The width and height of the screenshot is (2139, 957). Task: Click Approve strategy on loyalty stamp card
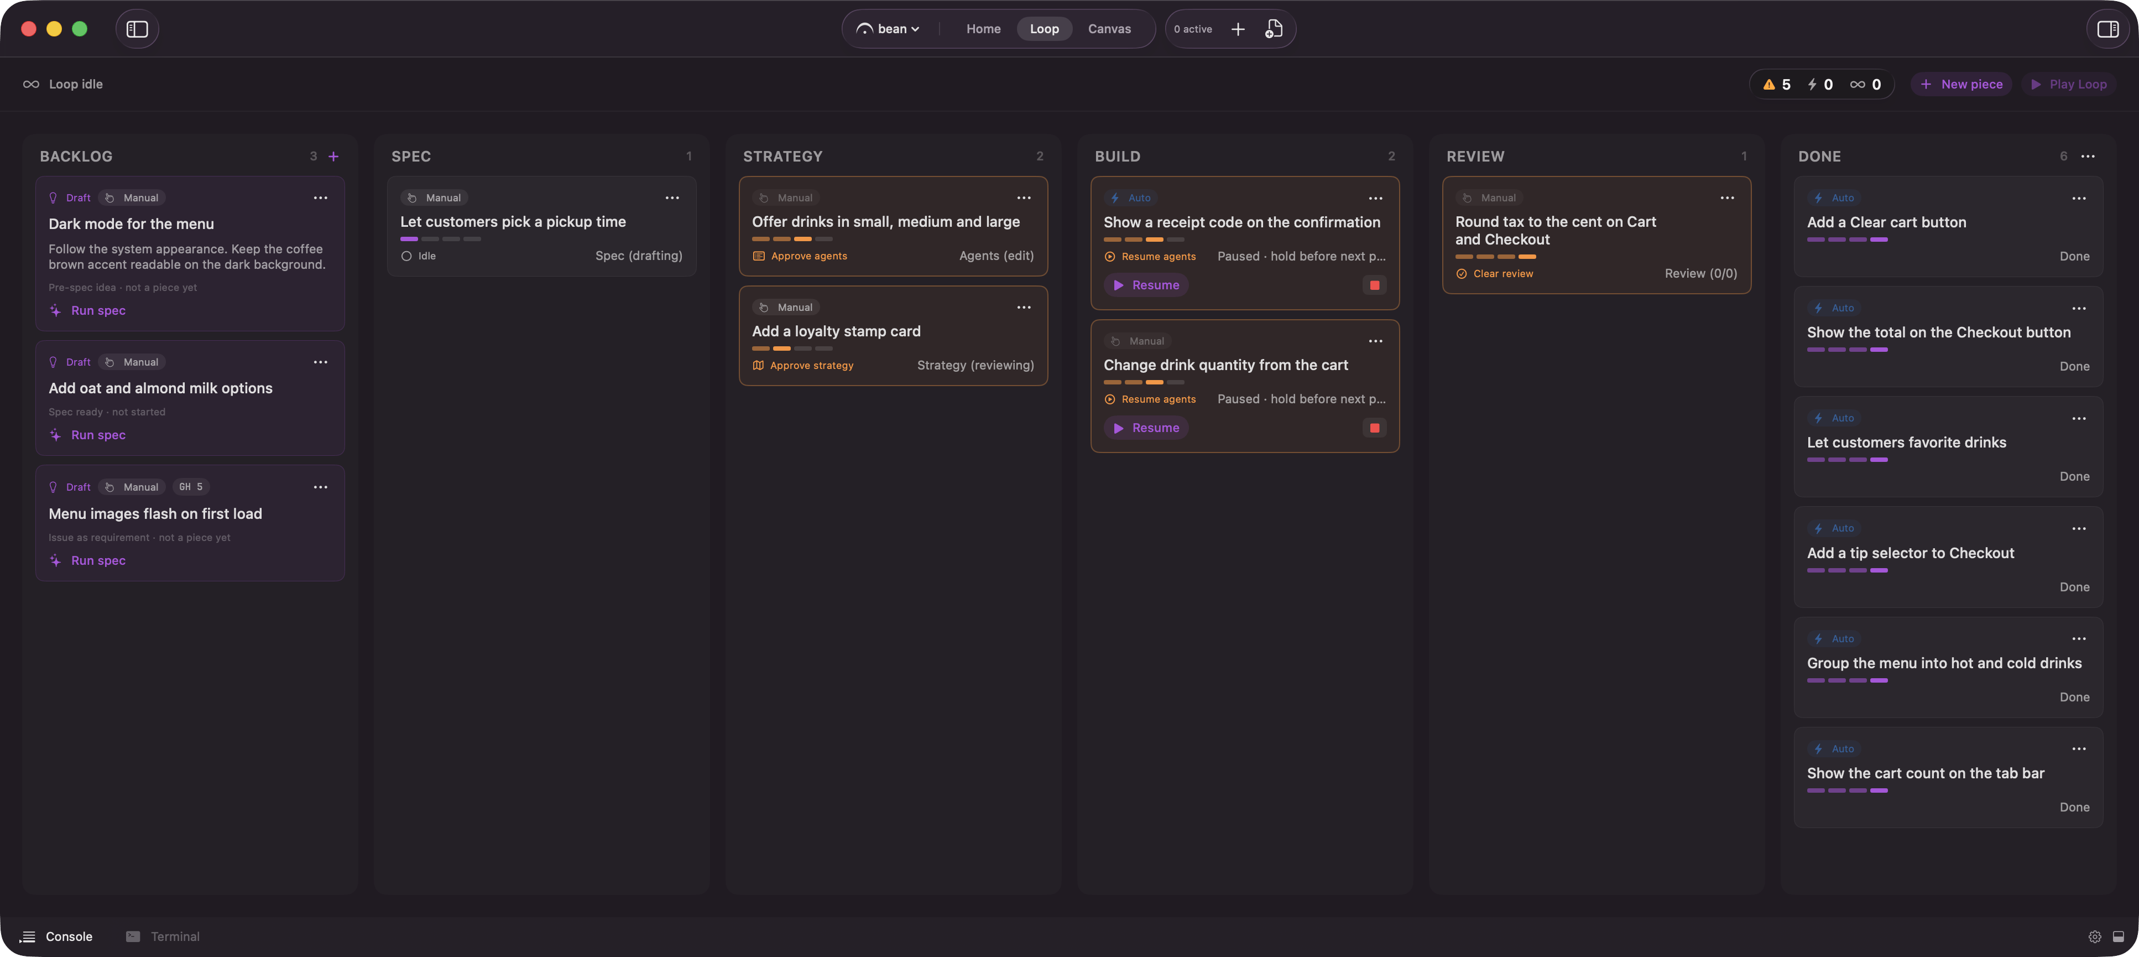(x=803, y=366)
